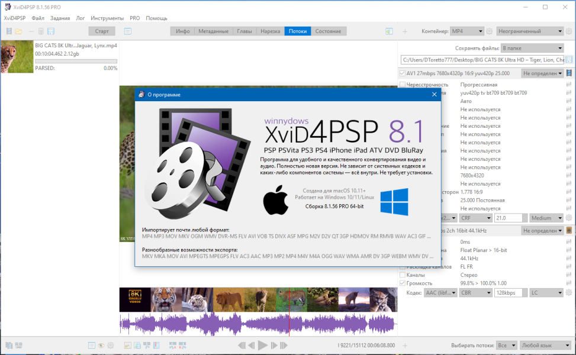
Task: Open gear settings beside Неограниченный dropdown
Action: pos(569,31)
